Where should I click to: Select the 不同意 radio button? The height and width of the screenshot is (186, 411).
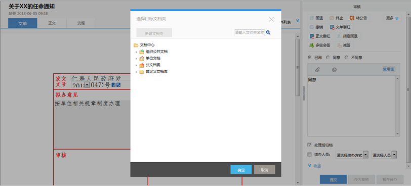pos(346,57)
